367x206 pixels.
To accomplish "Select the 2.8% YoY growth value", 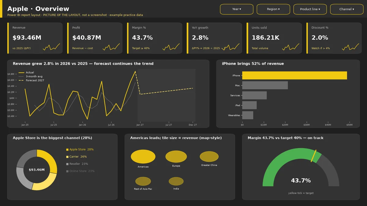I will [x=200, y=38].
